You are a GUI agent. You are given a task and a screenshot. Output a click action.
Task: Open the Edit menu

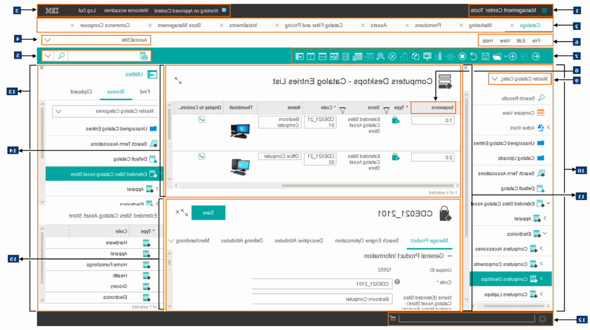tap(520, 40)
